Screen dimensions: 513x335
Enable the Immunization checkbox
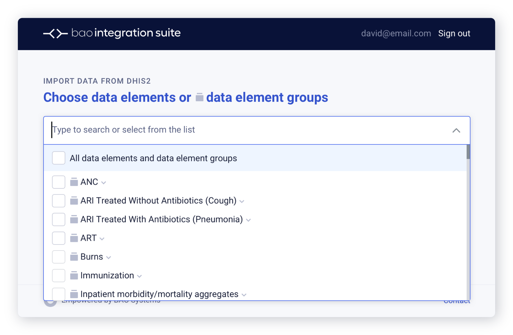(x=59, y=275)
